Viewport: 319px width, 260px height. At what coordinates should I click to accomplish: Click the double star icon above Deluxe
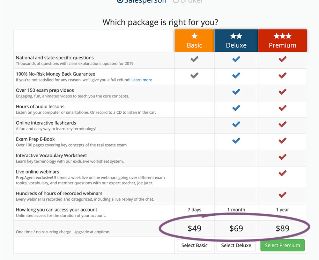pyautogui.click(x=236, y=36)
